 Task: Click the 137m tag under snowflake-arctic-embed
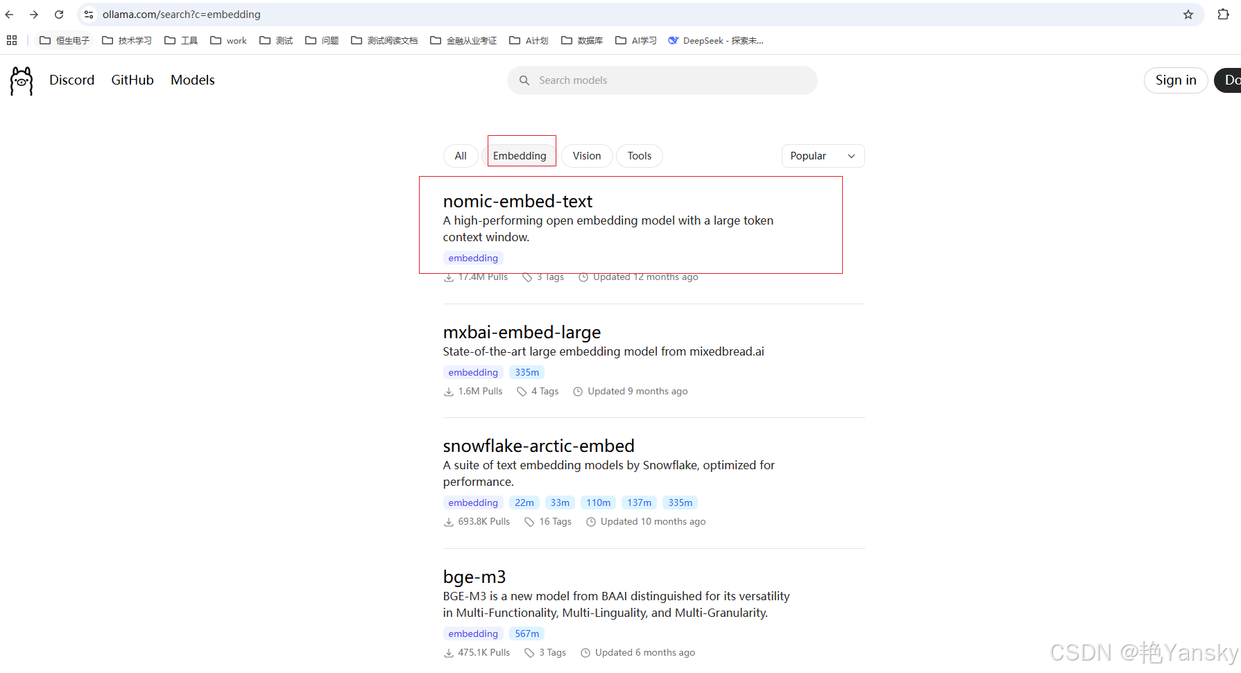pyautogui.click(x=640, y=502)
